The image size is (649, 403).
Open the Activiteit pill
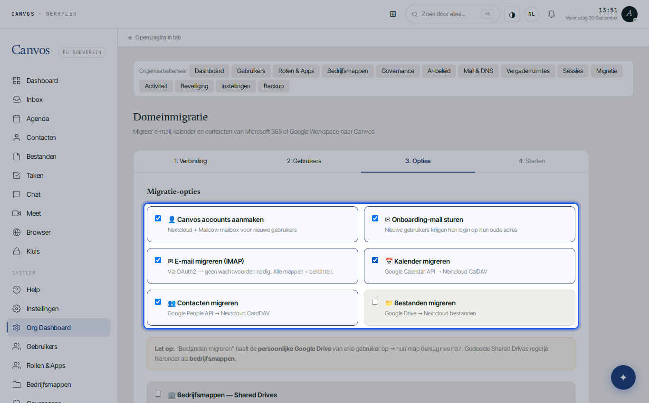pos(156,86)
